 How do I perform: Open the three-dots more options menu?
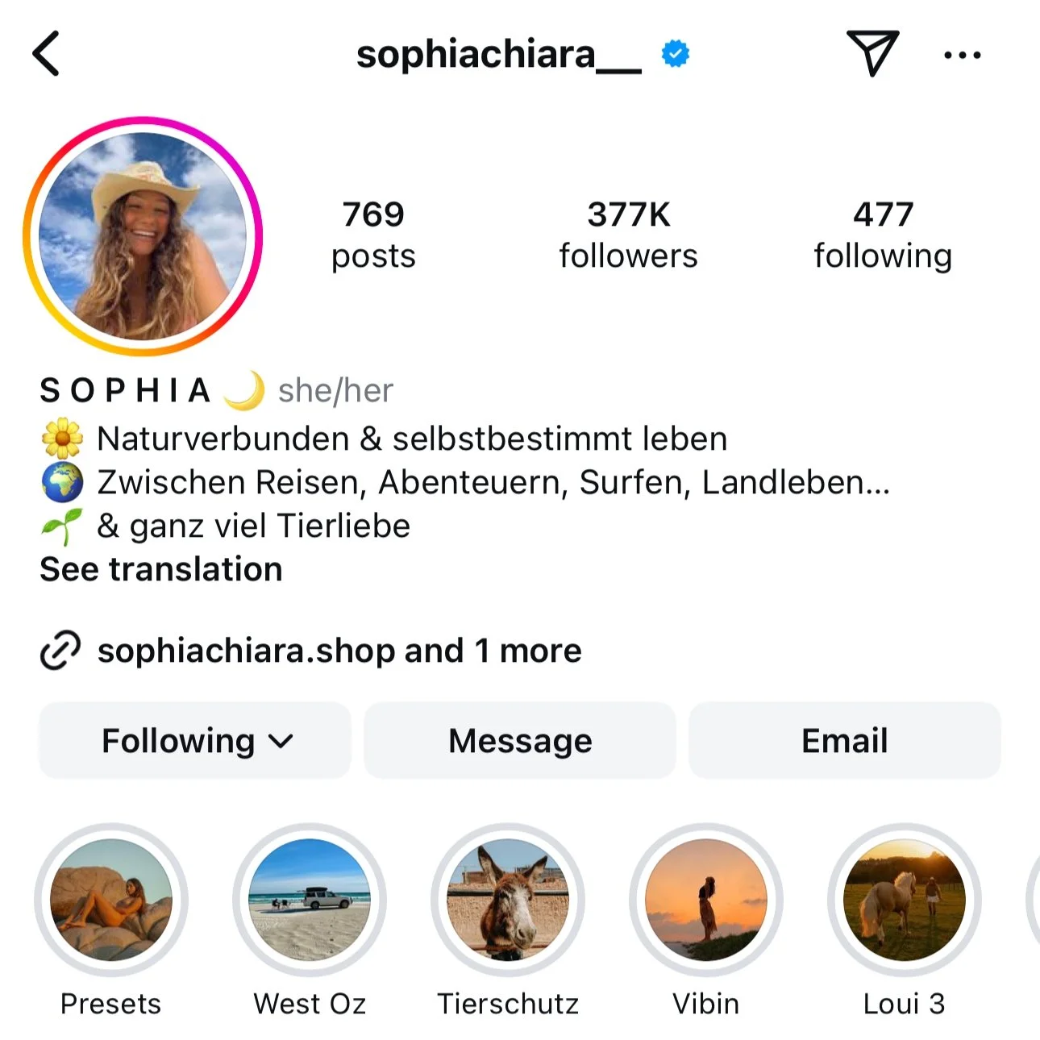tap(962, 55)
